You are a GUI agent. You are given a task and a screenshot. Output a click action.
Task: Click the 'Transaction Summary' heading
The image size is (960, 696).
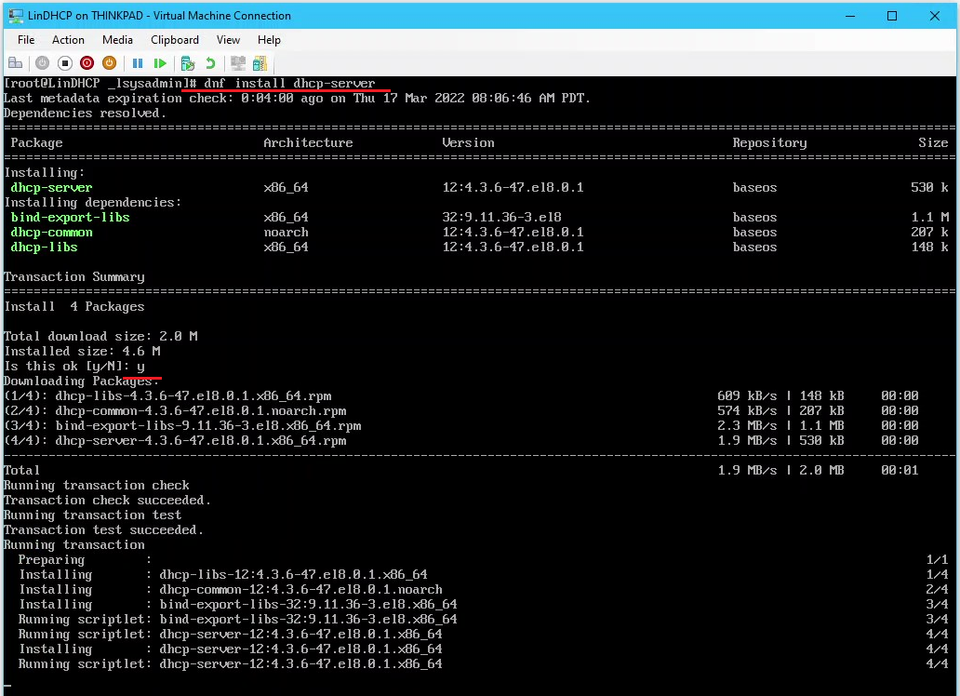click(74, 277)
